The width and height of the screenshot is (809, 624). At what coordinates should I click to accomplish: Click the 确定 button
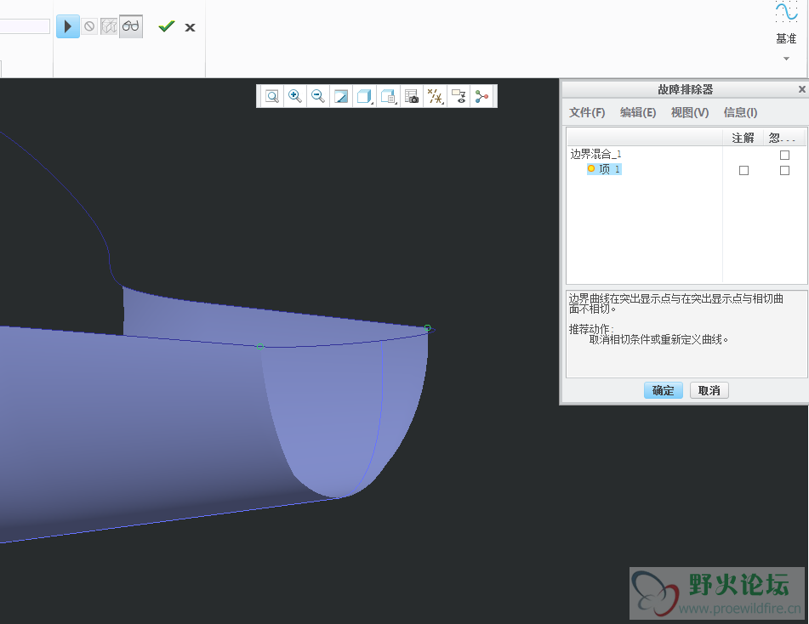tap(663, 390)
